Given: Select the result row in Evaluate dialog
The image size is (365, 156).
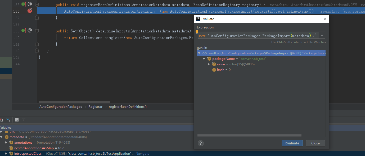Looking at the screenshot, I should pyautogui.click(x=262, y=53).
